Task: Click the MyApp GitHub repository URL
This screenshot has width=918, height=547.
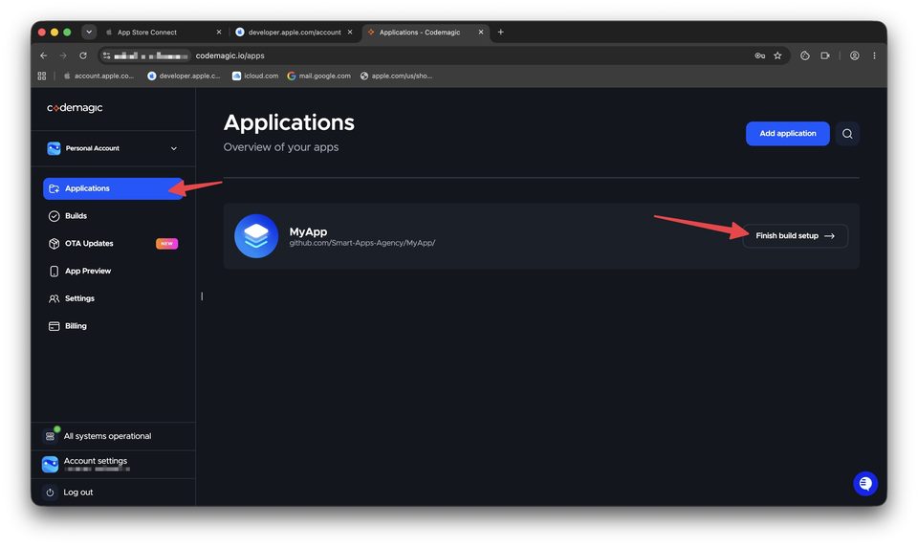Action: pyautogui.click(x=361, y=243)
